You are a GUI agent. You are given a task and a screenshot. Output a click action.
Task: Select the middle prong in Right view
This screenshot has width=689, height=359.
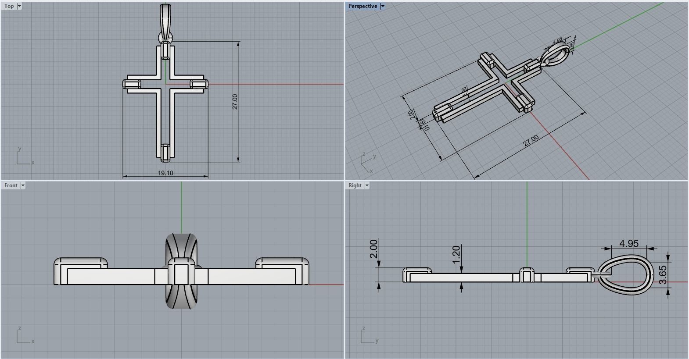527,274
